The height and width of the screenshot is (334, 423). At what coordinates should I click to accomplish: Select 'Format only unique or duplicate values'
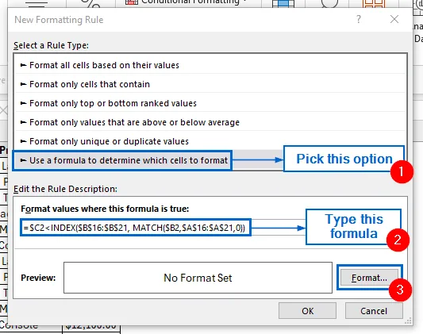coord(210,141)
